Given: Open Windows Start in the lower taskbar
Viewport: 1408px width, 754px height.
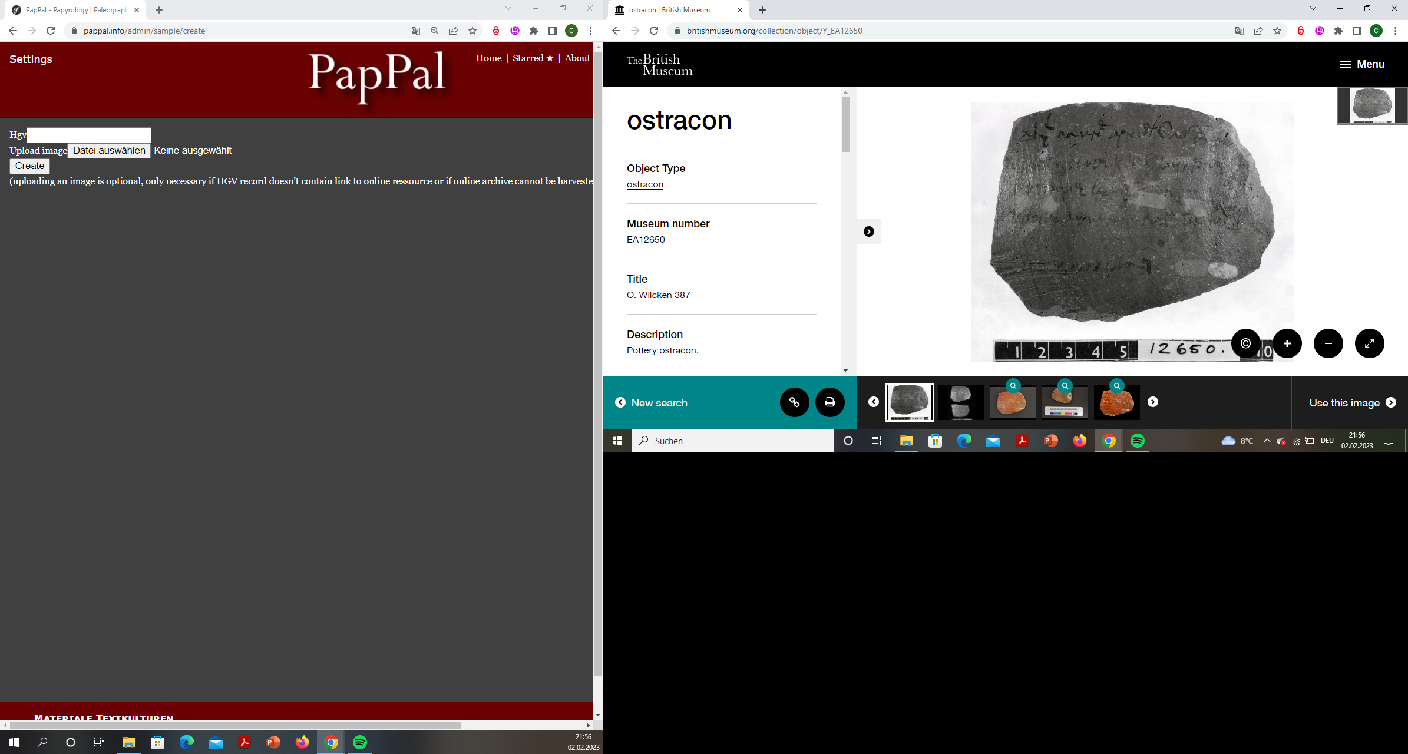Looking at the screenshot, I should 14,742.
